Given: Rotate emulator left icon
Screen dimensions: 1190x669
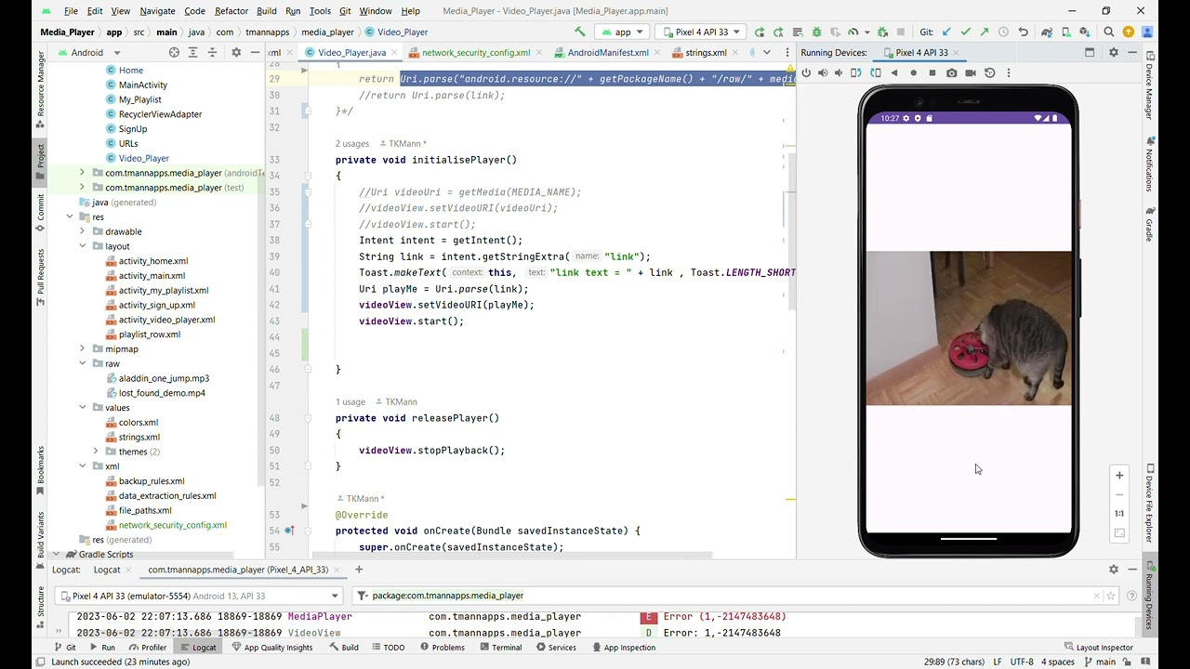Looking at the screenshot, I should tap(856, 72).
